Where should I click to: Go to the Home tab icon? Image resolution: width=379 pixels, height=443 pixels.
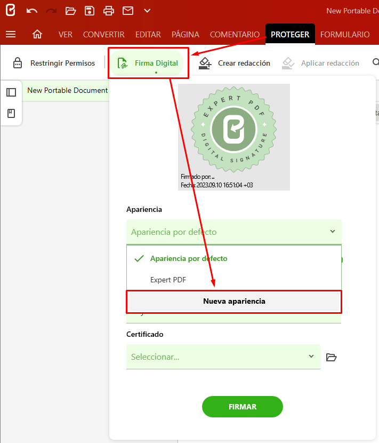37,34
